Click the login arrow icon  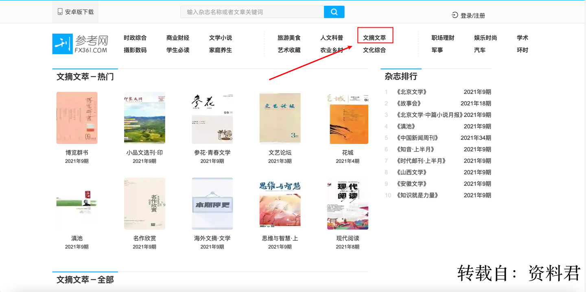click(x=455, y=15)
